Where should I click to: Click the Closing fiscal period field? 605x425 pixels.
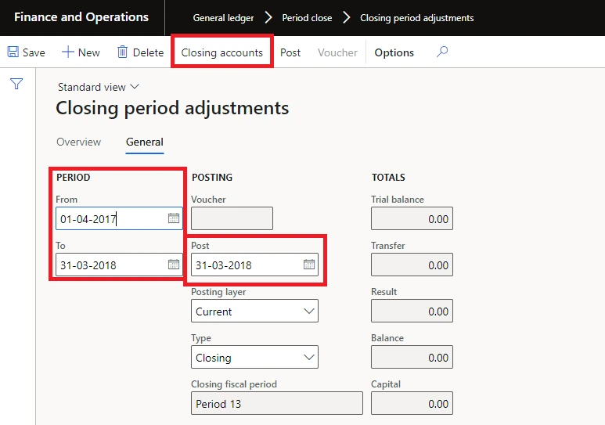277,403
